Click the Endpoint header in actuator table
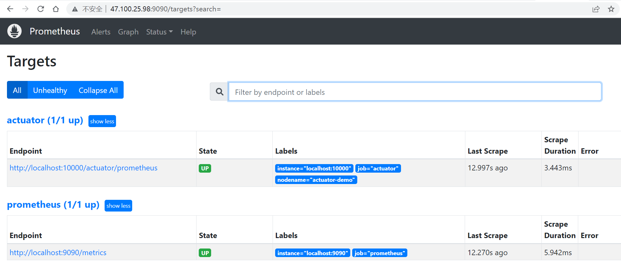The image size is (621, 264). [x=26, y=151]
